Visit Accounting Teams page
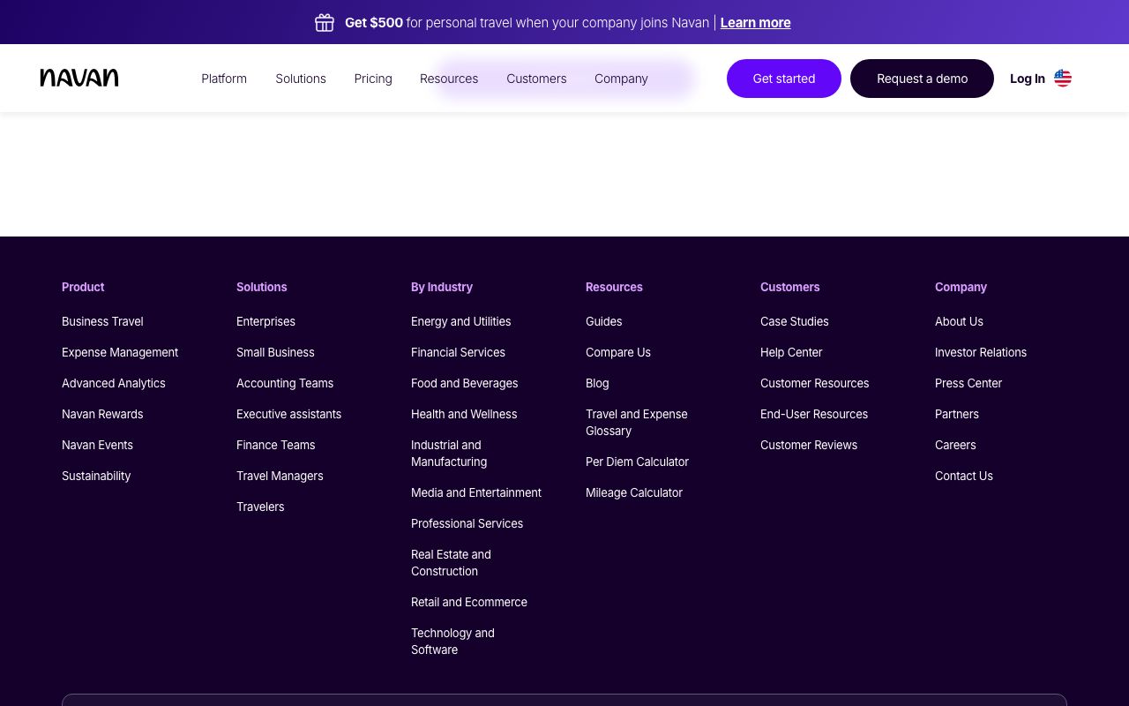Screen dimensions: 1129x706 click(285, 384)
